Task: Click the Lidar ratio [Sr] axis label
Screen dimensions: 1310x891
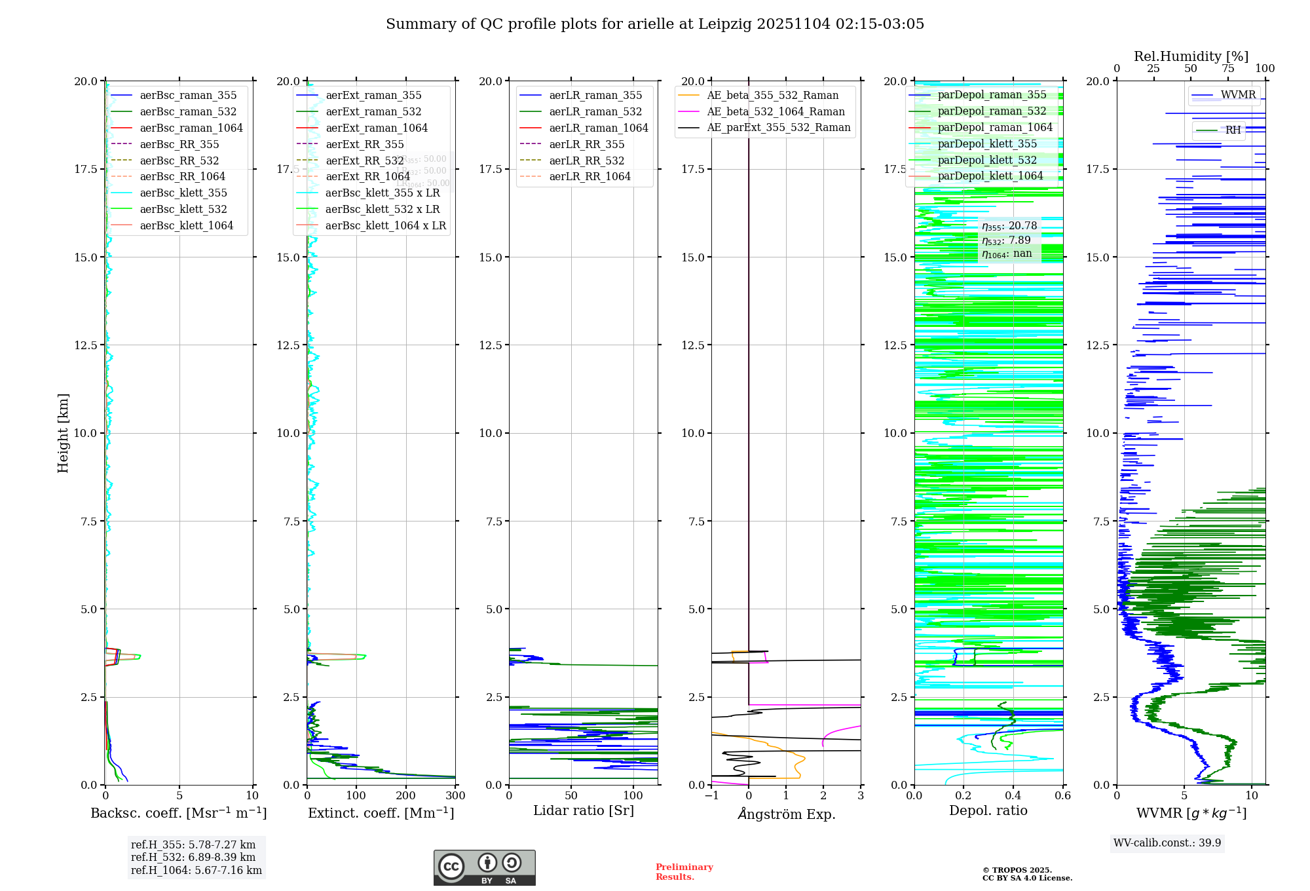Action: [x=583, y=811]
